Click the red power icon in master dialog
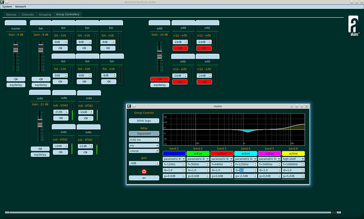The height and width of the screenshot is (219, 364). (x=144, y=171)
